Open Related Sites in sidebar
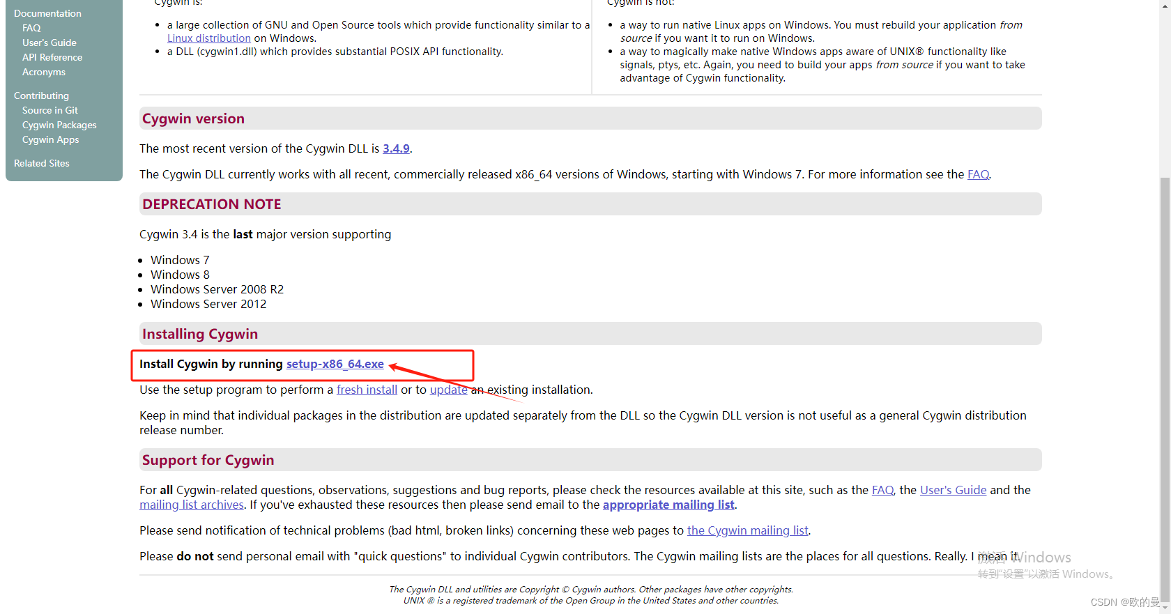 click(42, 163)
